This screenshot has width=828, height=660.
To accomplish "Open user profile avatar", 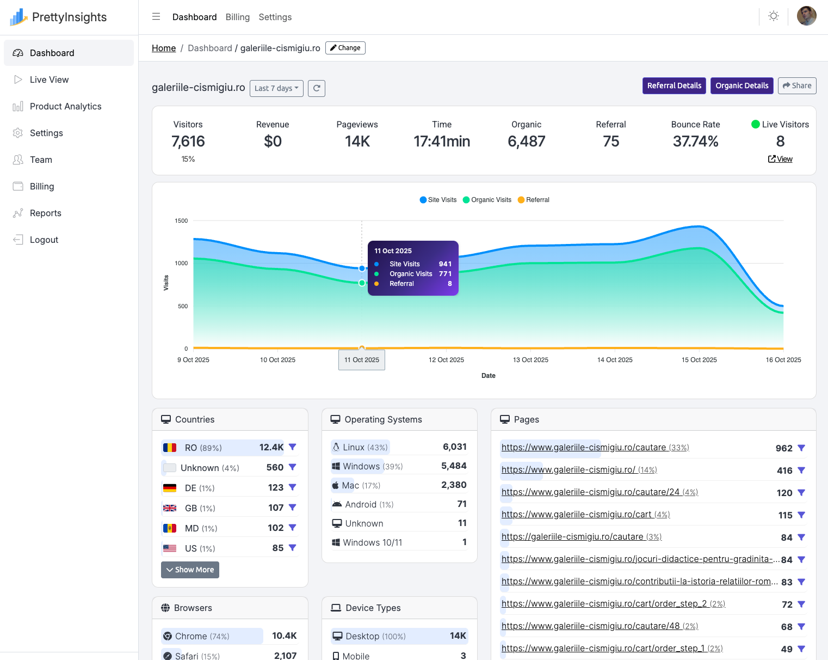I will point(806,16).
